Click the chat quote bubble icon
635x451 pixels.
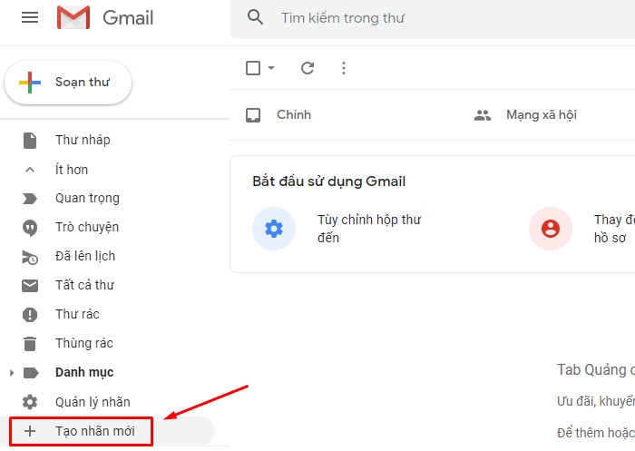tap(30, 228)
